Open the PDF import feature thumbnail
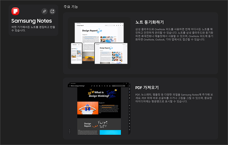 pos(99,109)
